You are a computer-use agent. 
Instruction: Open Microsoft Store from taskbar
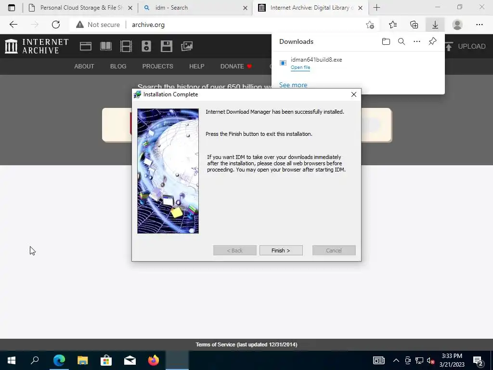pyautogui.click(x=106, y=360)
